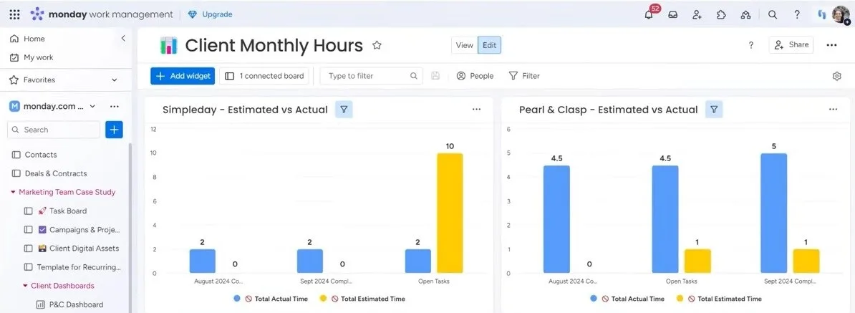Click the Client Monthly Hours dashboard icon
Screen dimensions: 855x313
[168, 45]
